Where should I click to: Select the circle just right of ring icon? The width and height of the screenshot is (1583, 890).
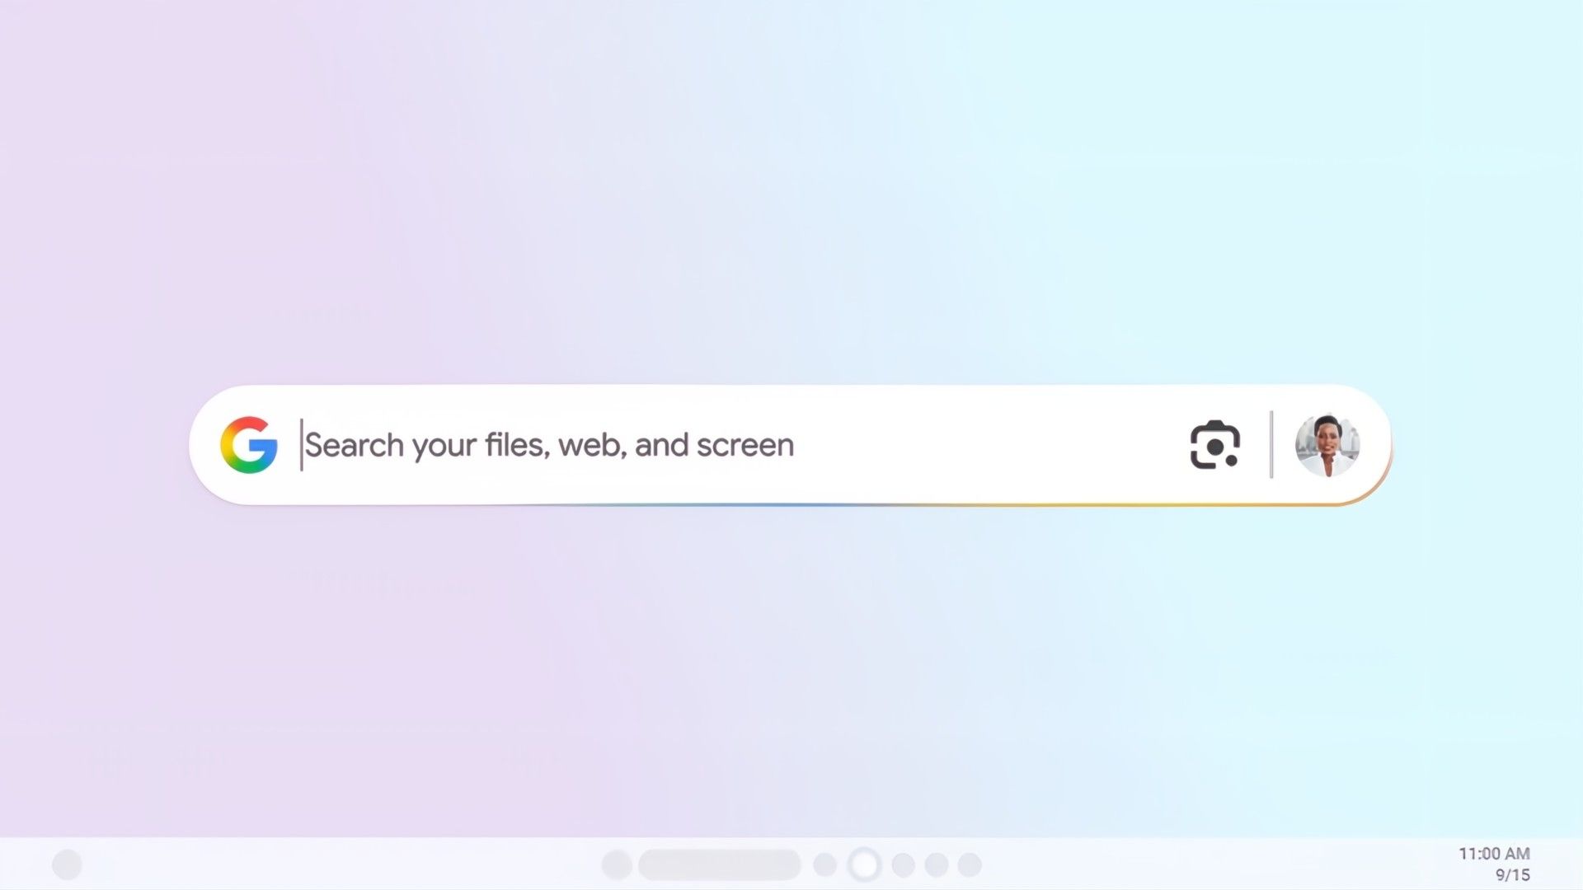(x=904, y=864)
